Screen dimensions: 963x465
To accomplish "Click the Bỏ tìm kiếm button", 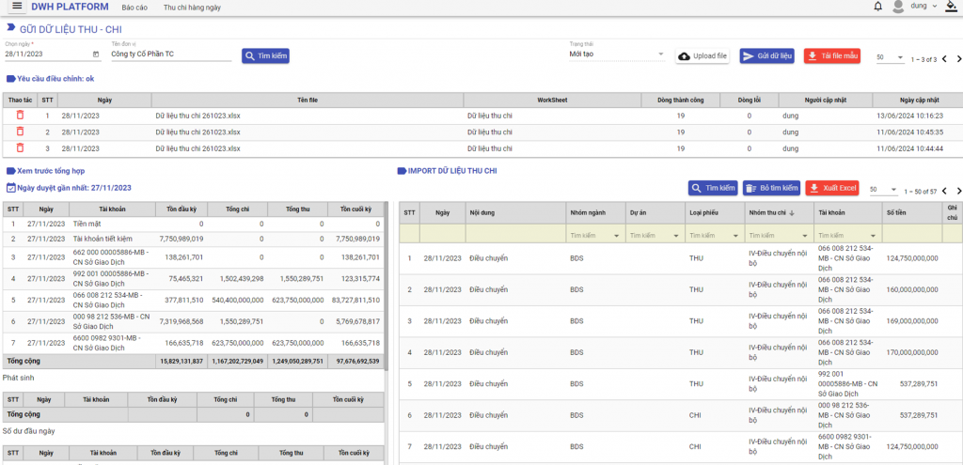I will click(x=771, y=188).
